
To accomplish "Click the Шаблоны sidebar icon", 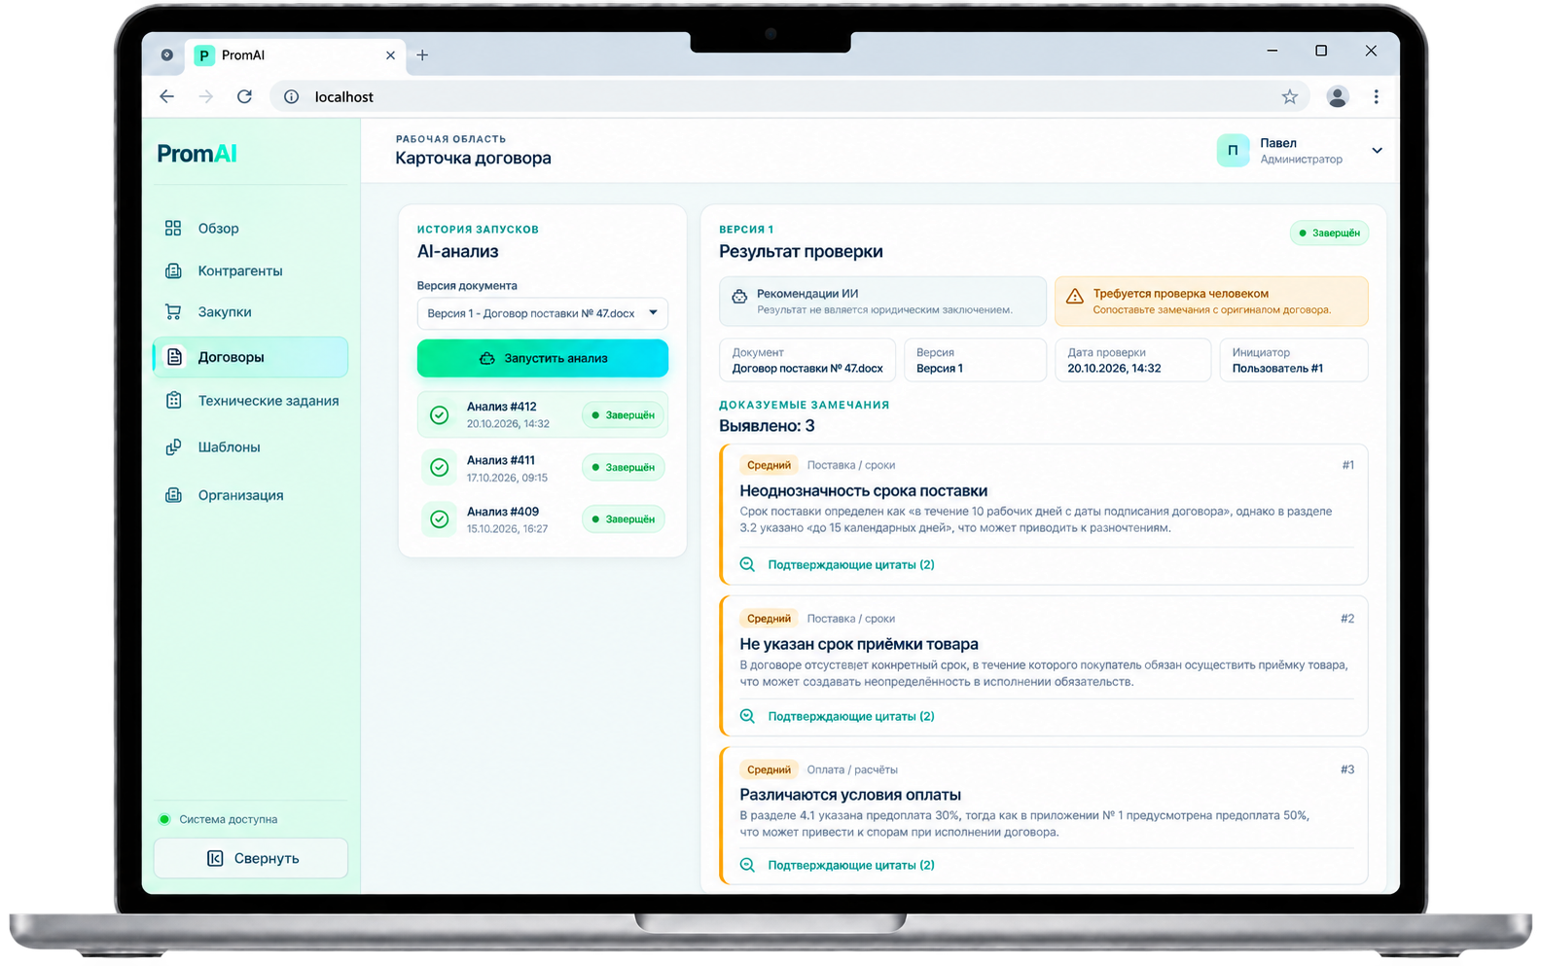I will [x=173, y=447].
